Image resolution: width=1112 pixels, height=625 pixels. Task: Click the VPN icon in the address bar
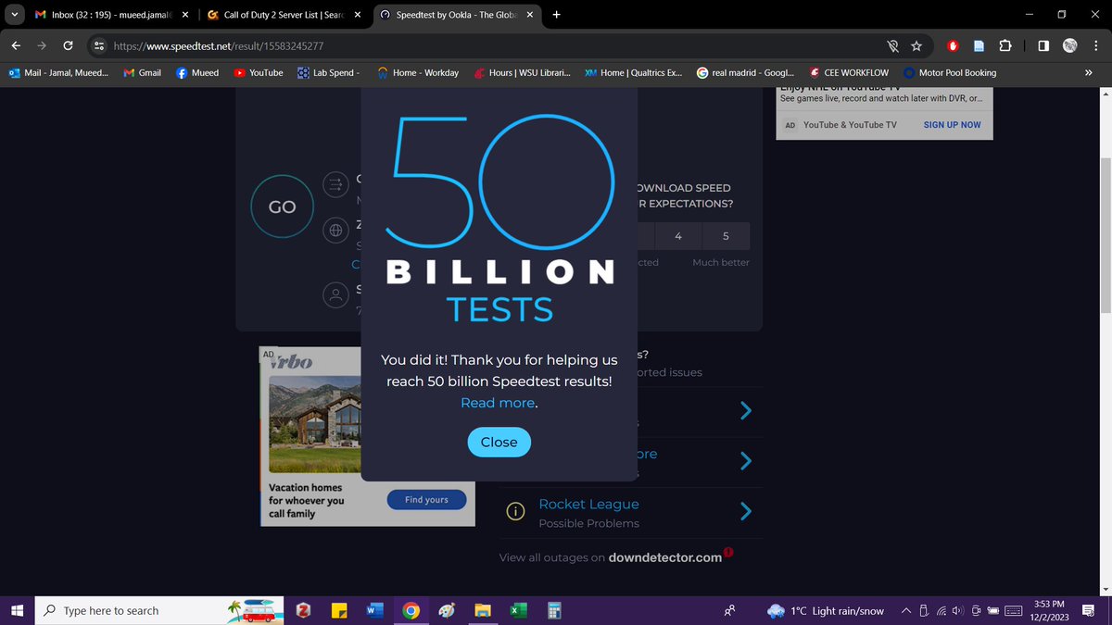892,45
